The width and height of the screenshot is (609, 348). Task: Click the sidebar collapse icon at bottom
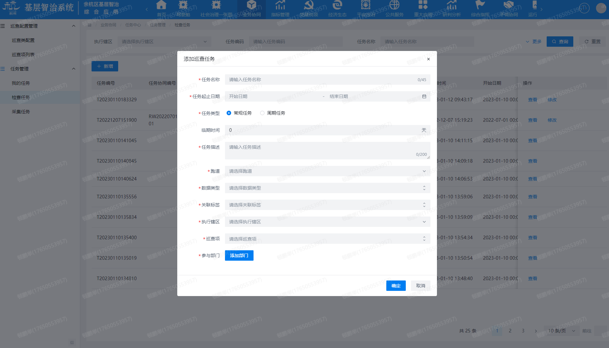click(72, 342)
